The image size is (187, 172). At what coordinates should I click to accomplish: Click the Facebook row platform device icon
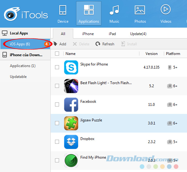point(170,105)
